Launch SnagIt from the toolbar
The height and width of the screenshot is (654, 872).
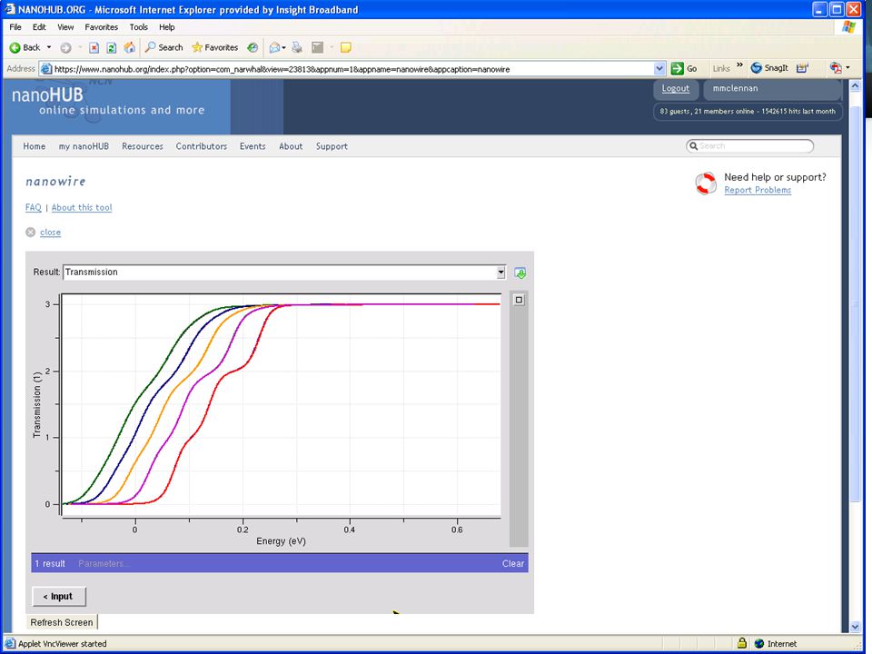769,68
